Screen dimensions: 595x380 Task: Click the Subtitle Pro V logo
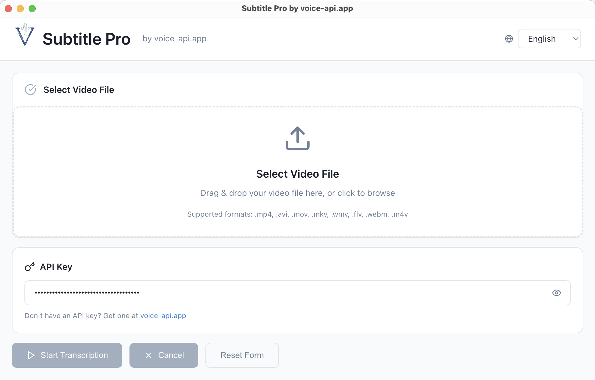(x=25, y=35)
